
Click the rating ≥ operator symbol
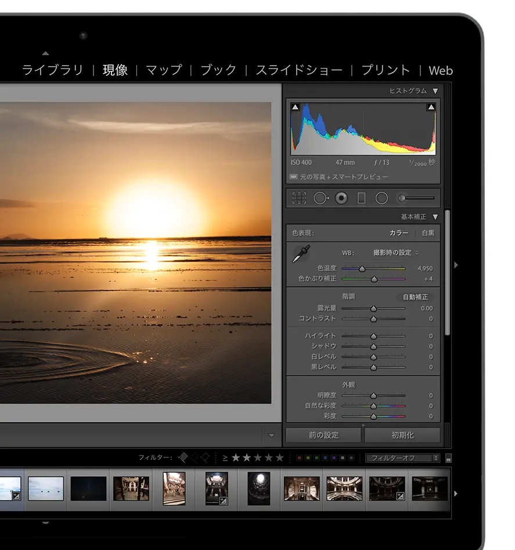pos(225,458)
